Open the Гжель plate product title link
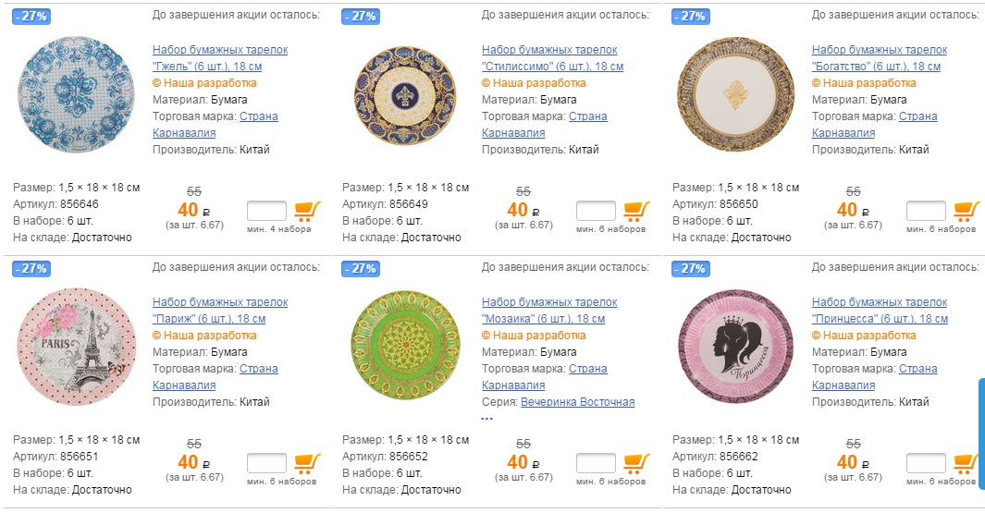Image resolution: width=985 pixels, height=513 pixels. click(x=220, y=58)
